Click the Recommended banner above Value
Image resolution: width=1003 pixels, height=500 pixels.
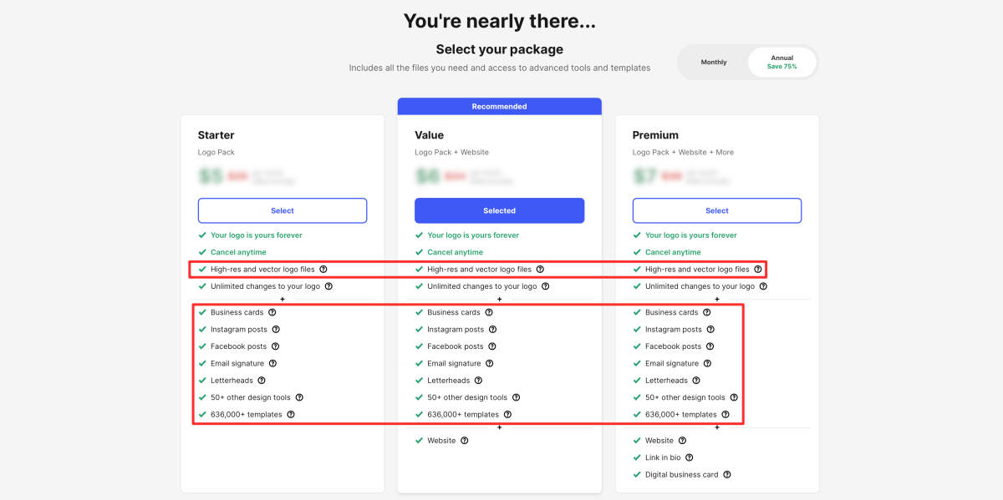500,107
